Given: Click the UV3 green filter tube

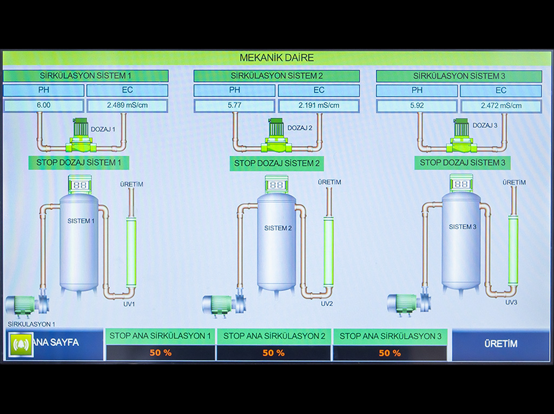Looking at the screenshot, I should (512, 249).
